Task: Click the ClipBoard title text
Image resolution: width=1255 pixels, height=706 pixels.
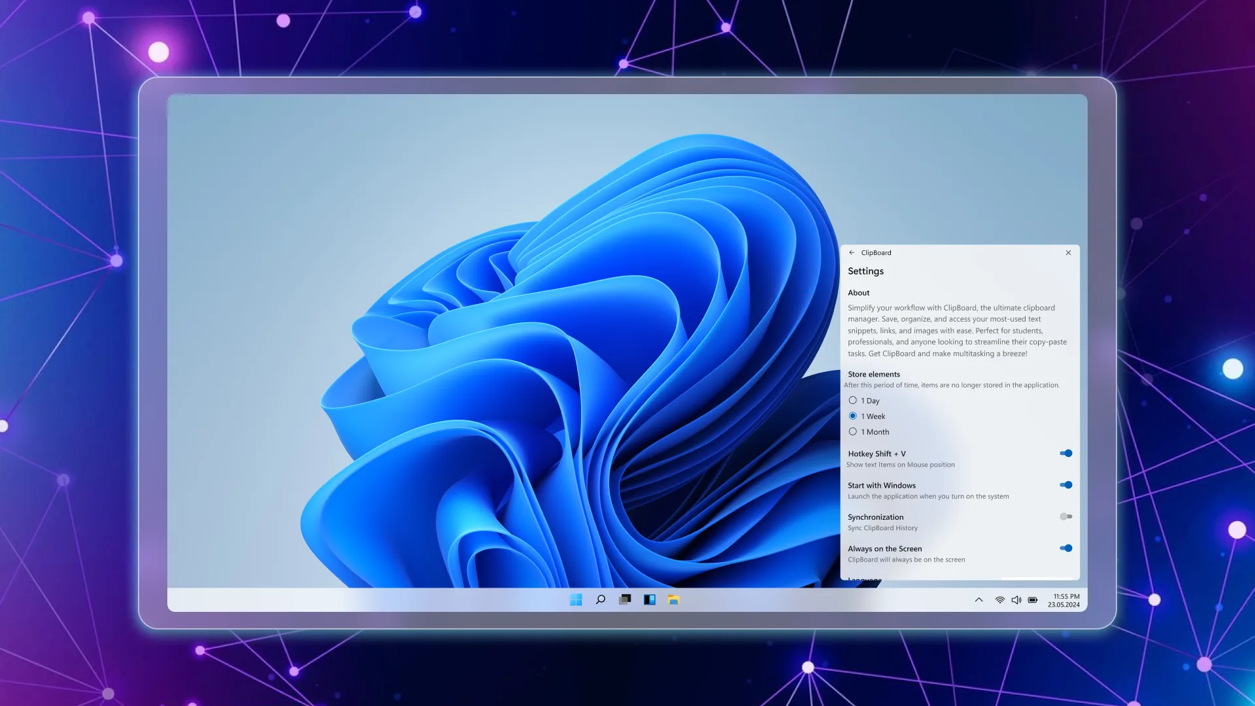Action: (876, 253)
